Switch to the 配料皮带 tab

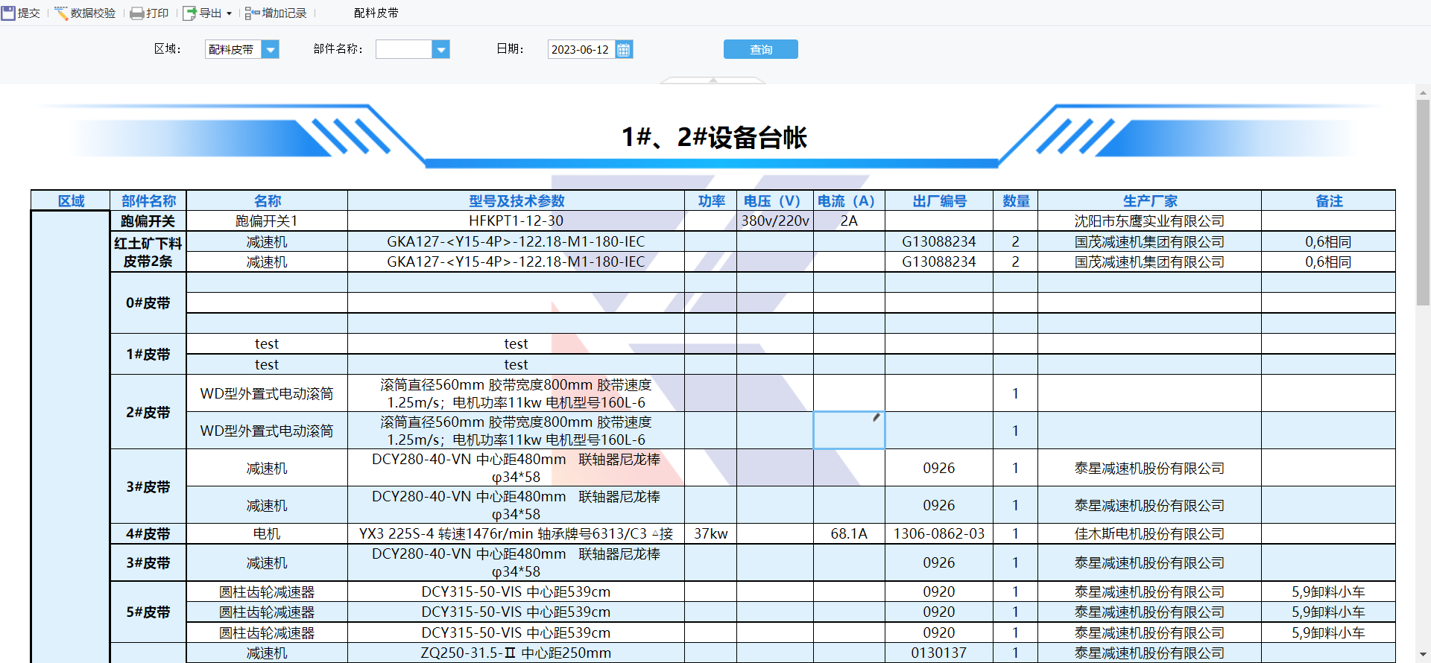376,13
